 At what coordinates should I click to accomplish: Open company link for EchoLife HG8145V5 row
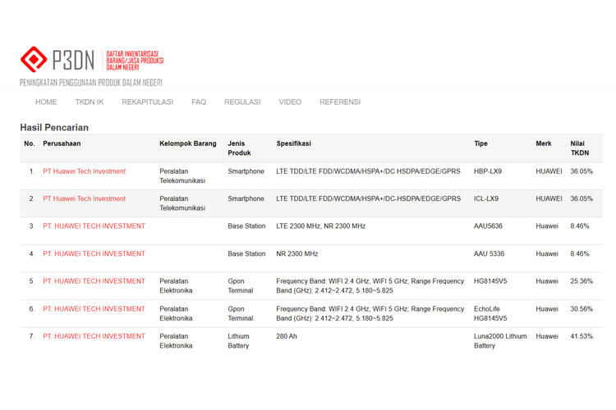(94, 309)
